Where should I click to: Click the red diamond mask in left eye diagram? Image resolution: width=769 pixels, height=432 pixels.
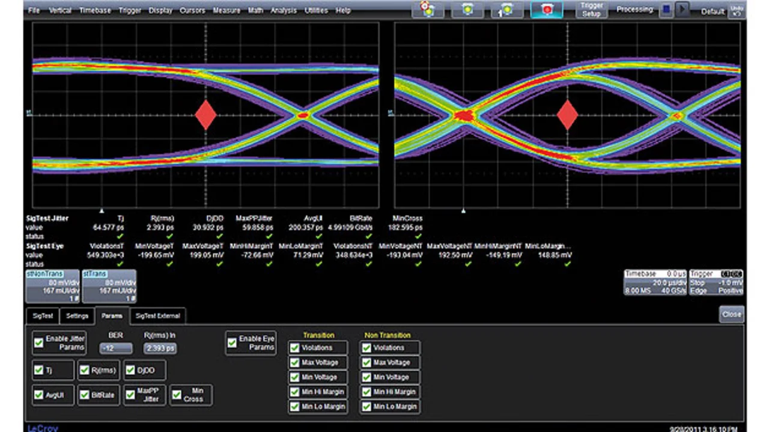[x=205, y=115]
